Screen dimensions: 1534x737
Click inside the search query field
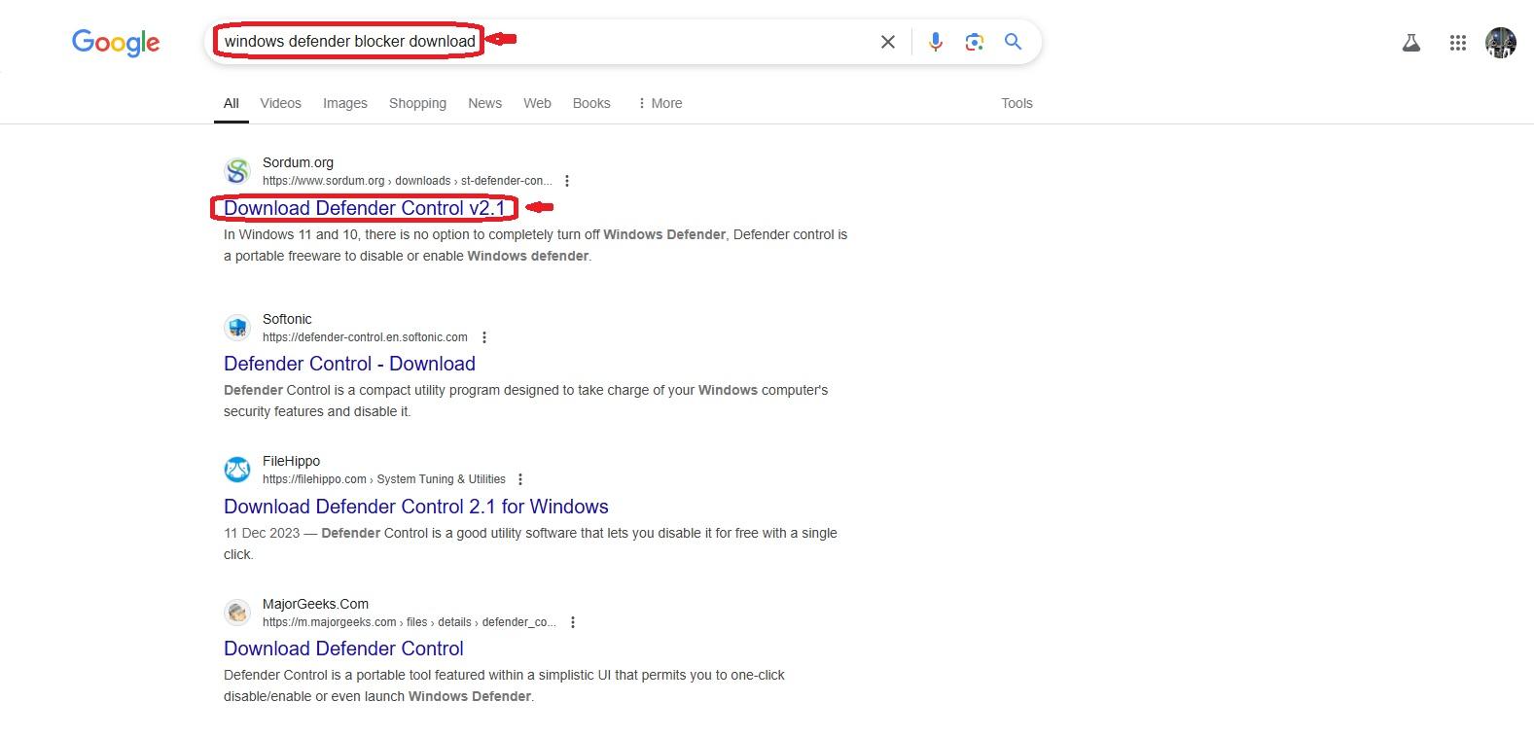pyautogui.click(x=545, y=42)
